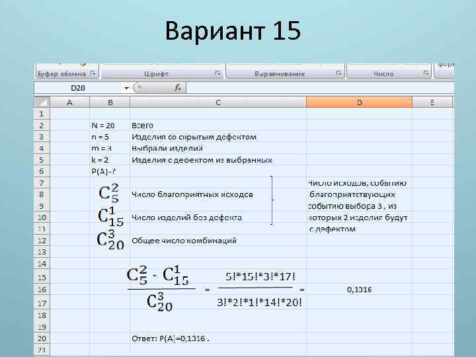Image resolution: width=476 pixels, height=357 pixels.
Task: Select row 6 header
Action: [42, 171]
